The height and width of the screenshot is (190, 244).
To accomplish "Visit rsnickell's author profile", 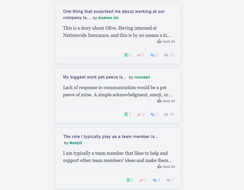I will click(x=142, y=77).
